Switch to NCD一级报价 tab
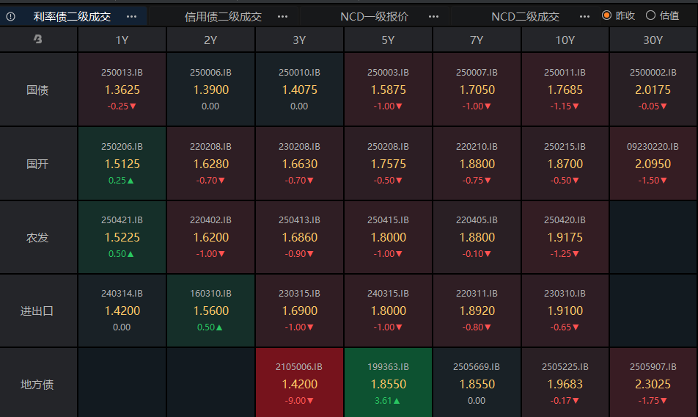698x417 pixels. pyautogui.click(x=375, y=16)
